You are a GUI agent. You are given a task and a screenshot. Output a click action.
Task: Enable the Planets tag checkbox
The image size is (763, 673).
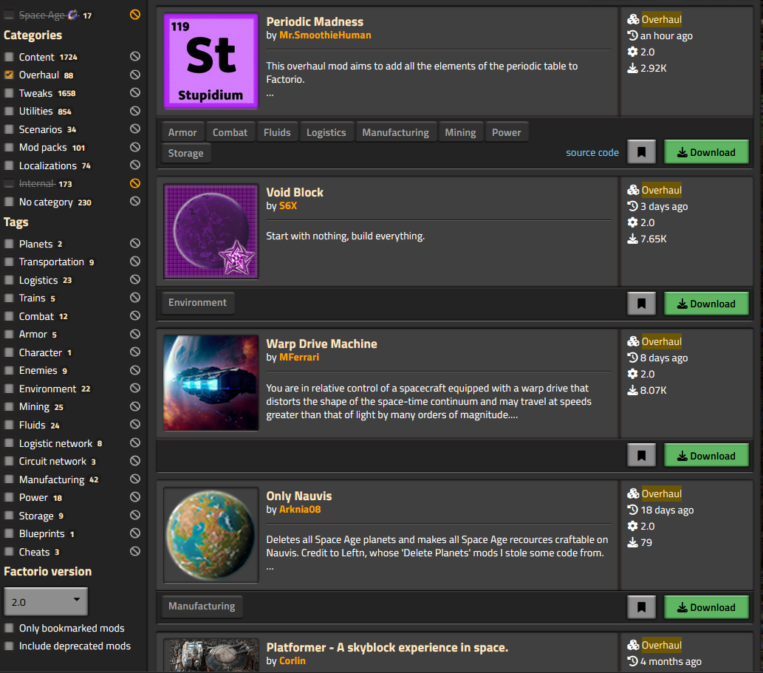click(9, 244)
